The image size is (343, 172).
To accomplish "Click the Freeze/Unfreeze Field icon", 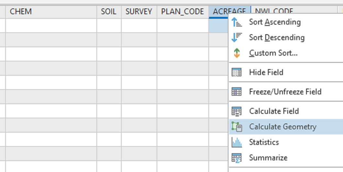I will 237,92.
